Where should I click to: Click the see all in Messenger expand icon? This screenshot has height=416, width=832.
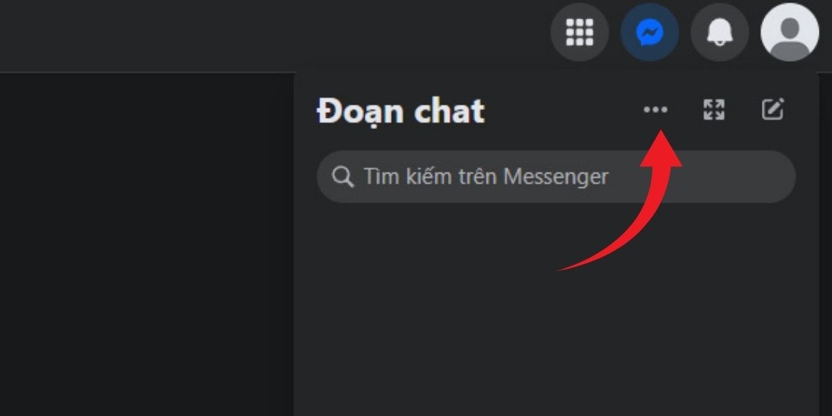[x=713, y=110]
